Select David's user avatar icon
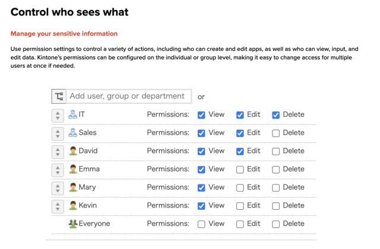The image size is (380, 249). click(72, 151)
